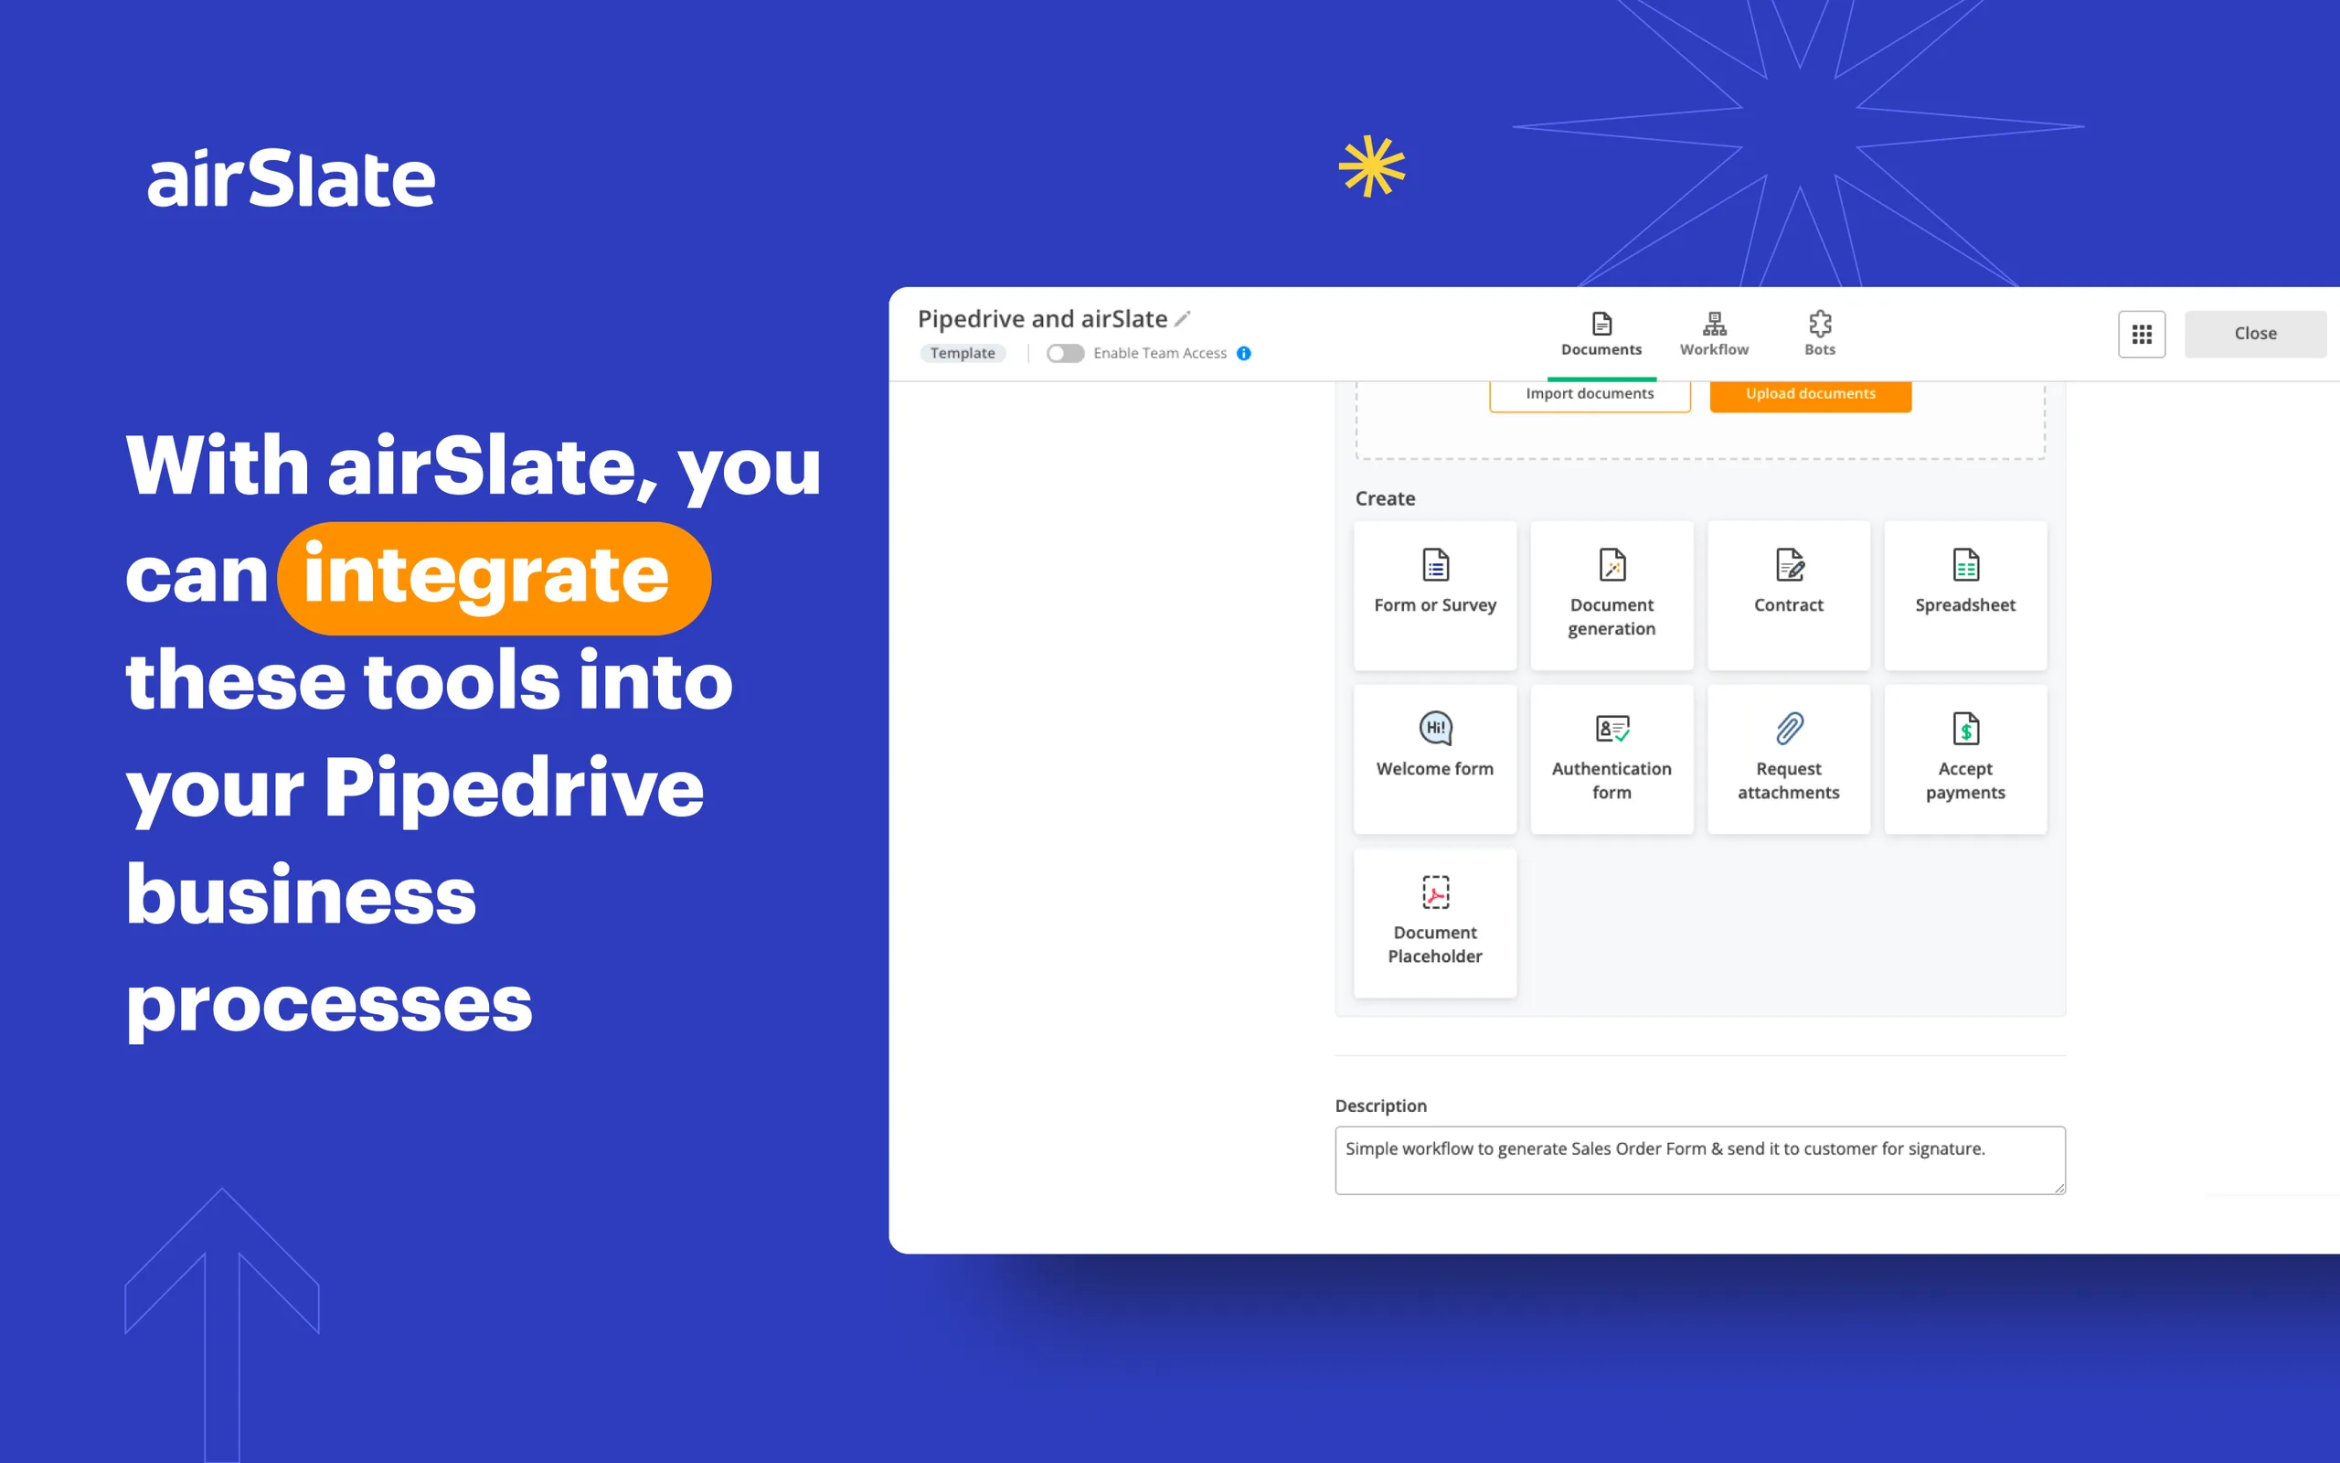
Task: Create a Document Placeholder
Action: point(1435,924)
